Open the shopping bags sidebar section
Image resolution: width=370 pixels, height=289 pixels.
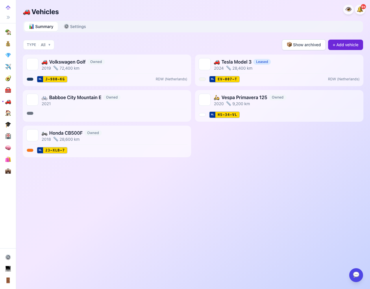point(8,159)
